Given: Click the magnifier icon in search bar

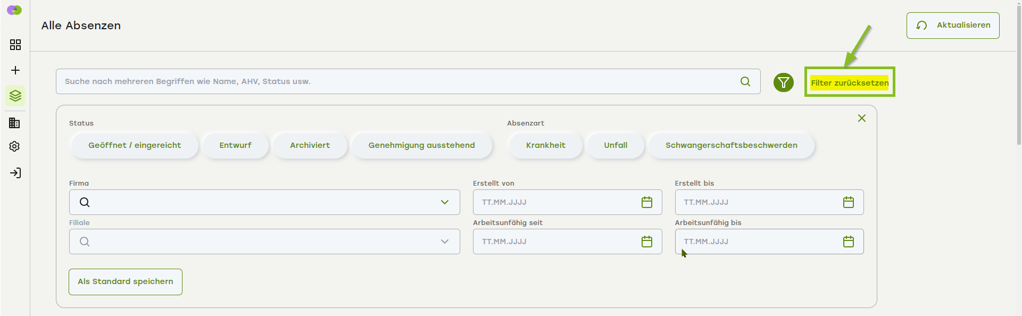Looking at the screenshot, I should pos(745,81).
